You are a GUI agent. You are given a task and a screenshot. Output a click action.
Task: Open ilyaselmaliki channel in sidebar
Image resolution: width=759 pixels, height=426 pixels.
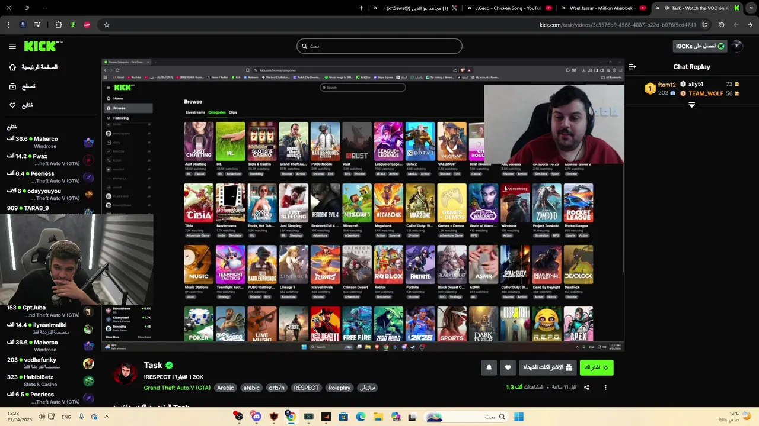point(50,328)
